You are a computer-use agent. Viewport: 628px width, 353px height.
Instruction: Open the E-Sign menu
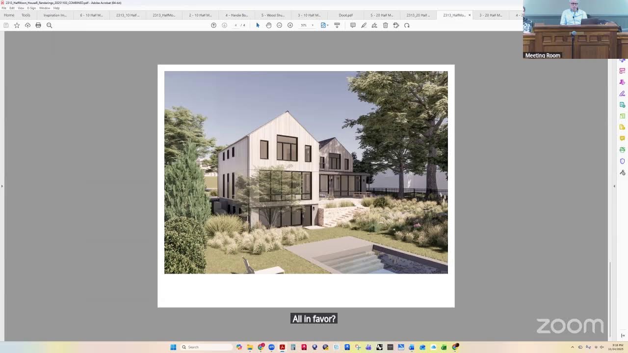[x=31, y=8]
